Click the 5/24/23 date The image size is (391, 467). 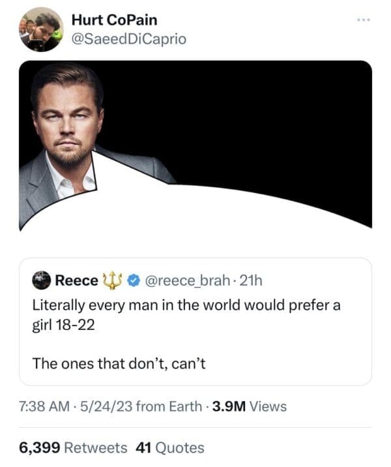(x=108, y=406)
